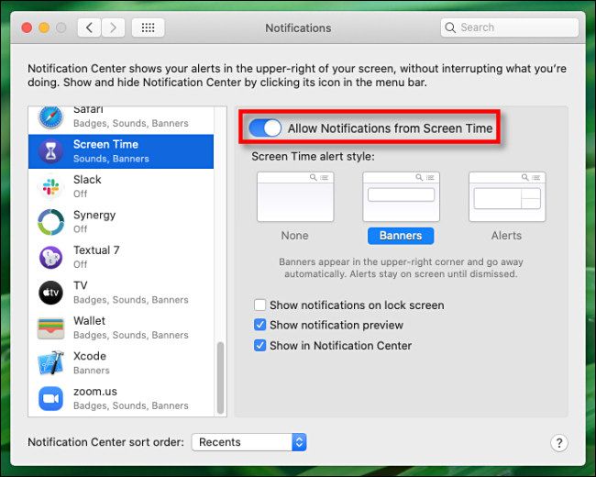Screen dimensions: 596x477
Task: Uncheck Show notification preview
Action: 260,325
